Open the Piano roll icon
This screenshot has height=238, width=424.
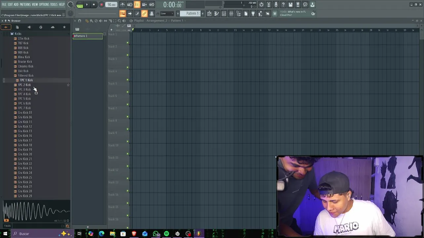(216, 14)
